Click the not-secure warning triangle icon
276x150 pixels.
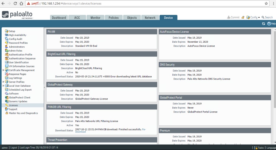(x=28, y=4)
